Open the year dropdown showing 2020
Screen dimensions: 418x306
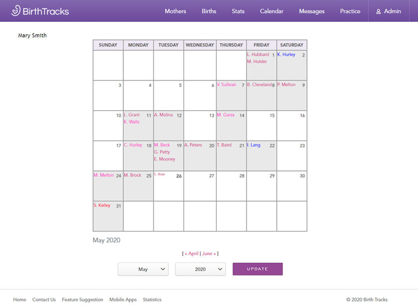[200, 269]
